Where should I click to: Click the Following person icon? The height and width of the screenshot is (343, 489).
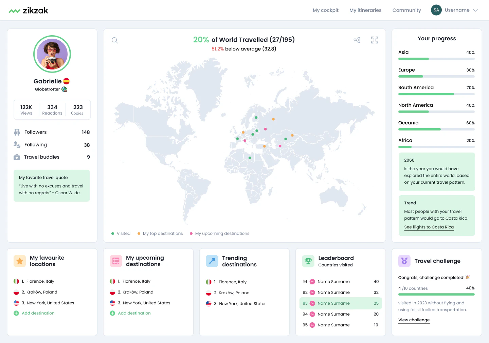pyautogui.click(x=17, y=145)
